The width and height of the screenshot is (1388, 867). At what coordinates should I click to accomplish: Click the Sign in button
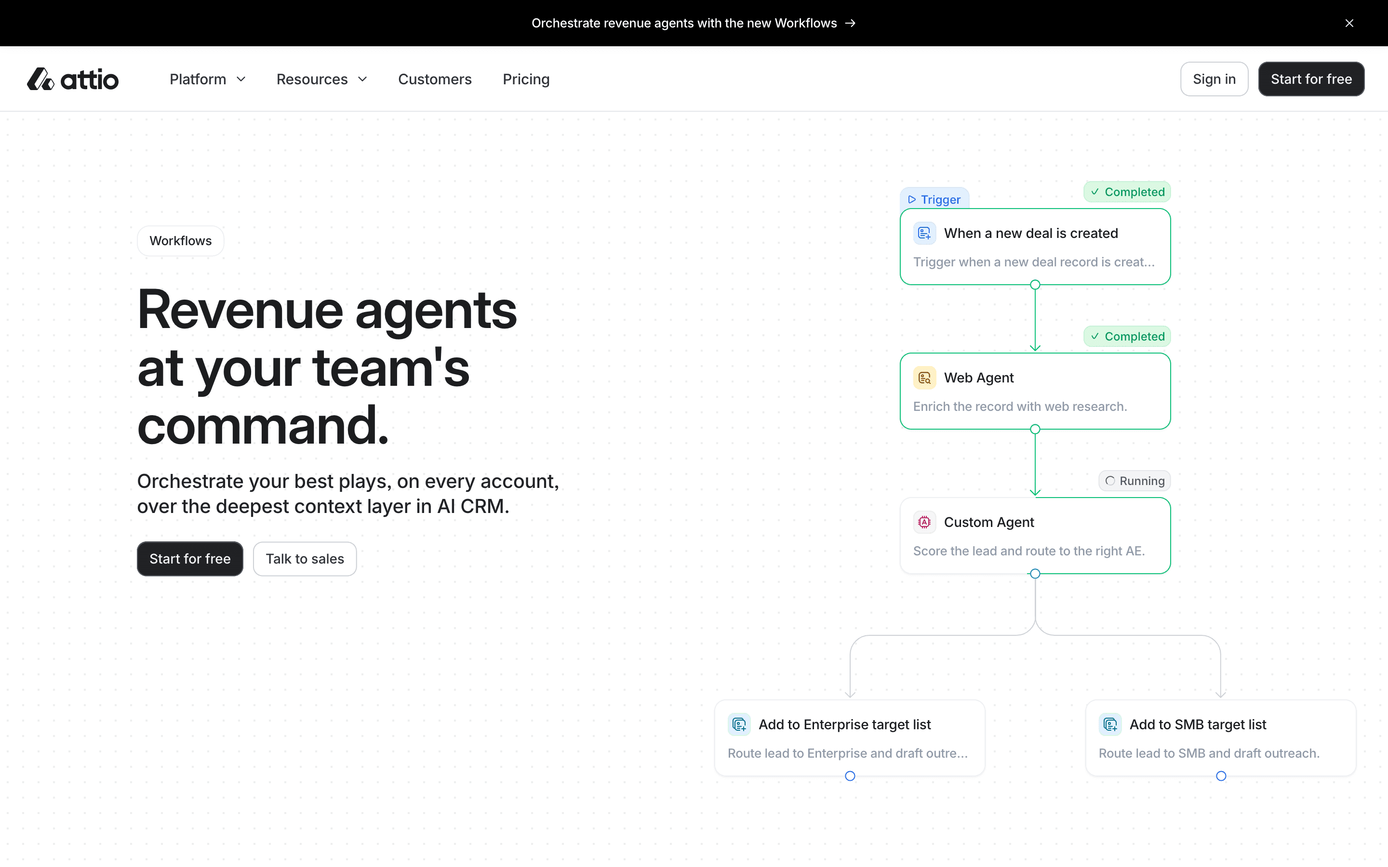pos(1214,79)
